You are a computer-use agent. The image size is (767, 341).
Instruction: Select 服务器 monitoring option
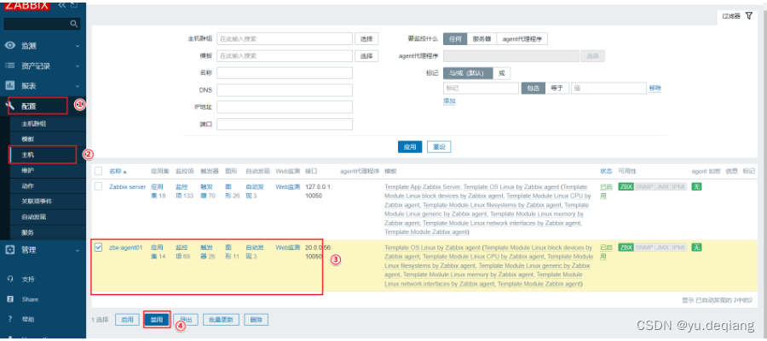click(x=482, y=39)
